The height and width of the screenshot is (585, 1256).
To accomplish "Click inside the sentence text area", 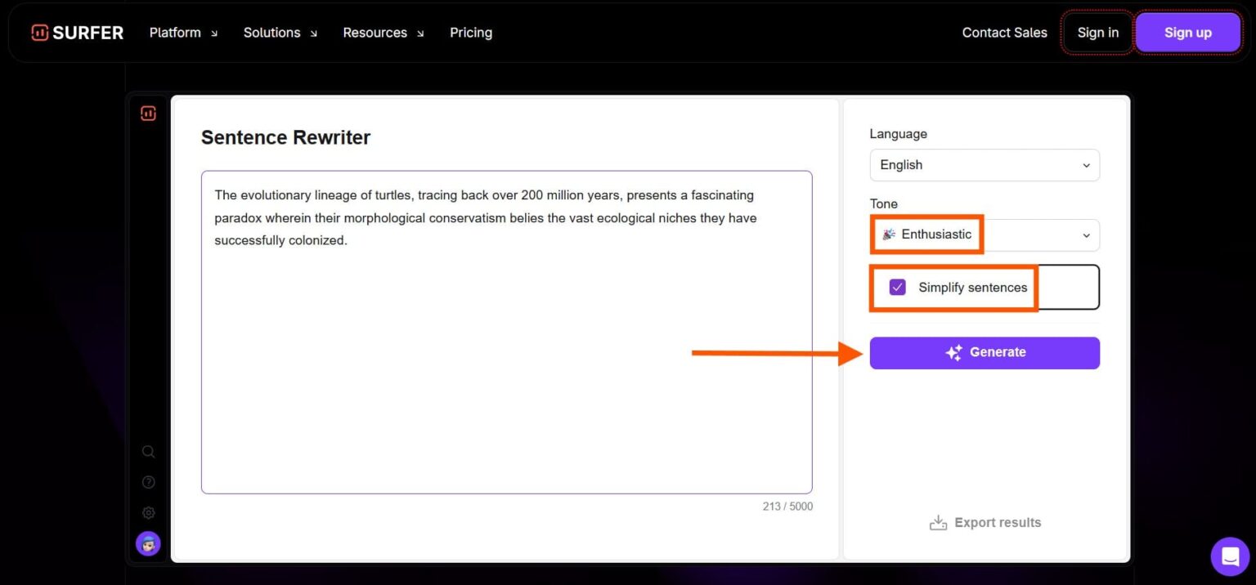I will pyautogui.click(x=506, y=327).
